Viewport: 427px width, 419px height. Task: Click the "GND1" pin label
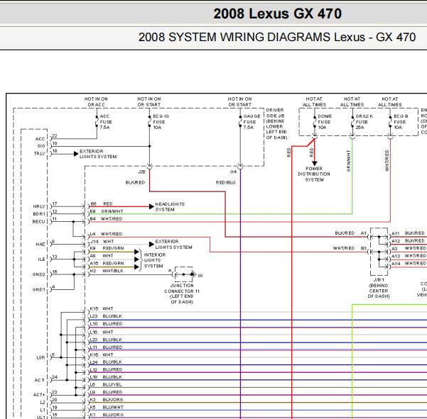pyautogui.click(x=38, y=289)
